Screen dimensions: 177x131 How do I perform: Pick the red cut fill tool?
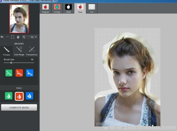click(19, 96)
